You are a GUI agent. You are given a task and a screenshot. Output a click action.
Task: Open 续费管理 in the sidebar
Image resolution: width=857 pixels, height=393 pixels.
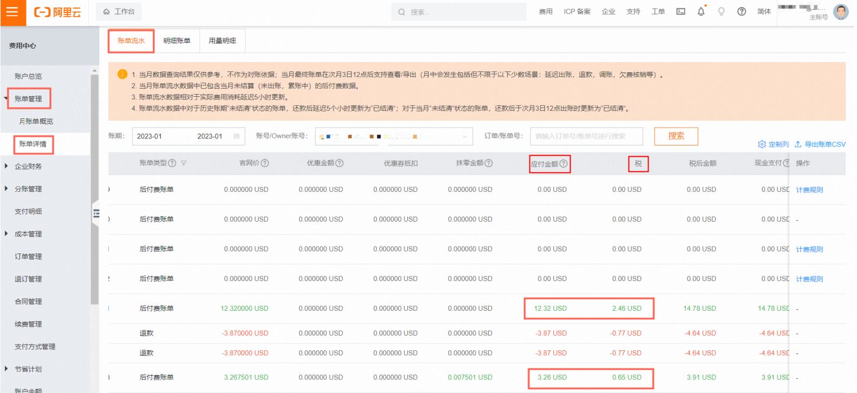pos(28,324)
